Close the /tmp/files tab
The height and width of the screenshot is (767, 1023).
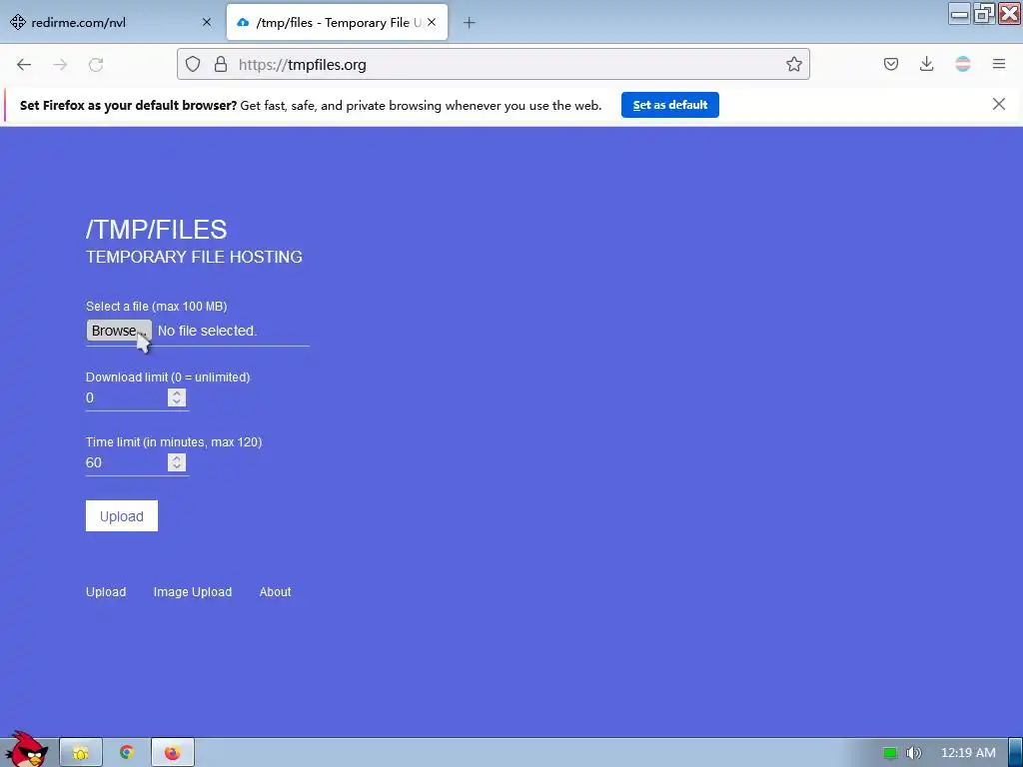click(x=432, y=22)
